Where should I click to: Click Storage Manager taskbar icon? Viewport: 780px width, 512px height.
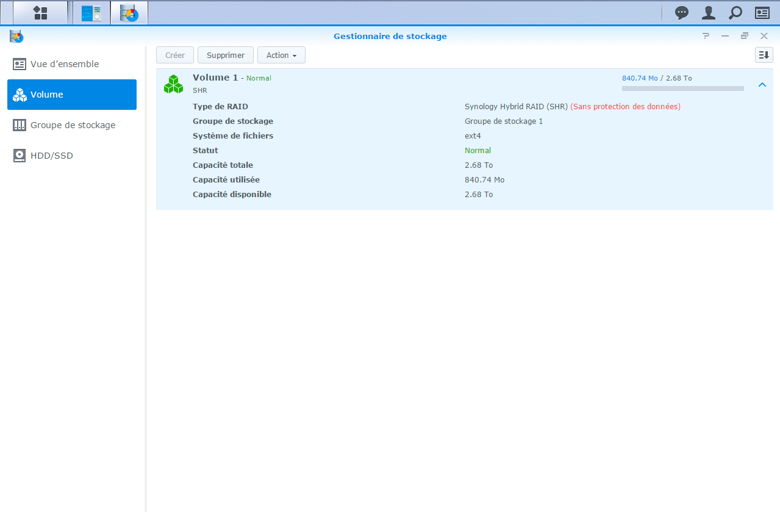(x=129, y=13)
